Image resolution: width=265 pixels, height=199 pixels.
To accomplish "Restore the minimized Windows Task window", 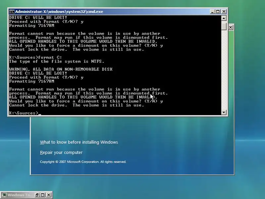I will coord(37,195).
